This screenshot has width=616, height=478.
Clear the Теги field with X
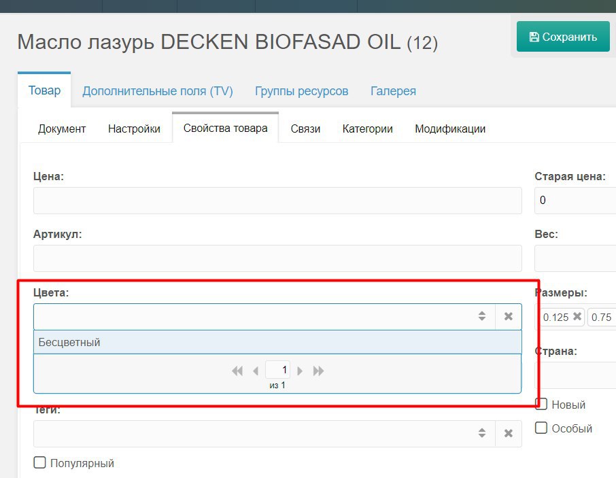(x=509, y=433)
